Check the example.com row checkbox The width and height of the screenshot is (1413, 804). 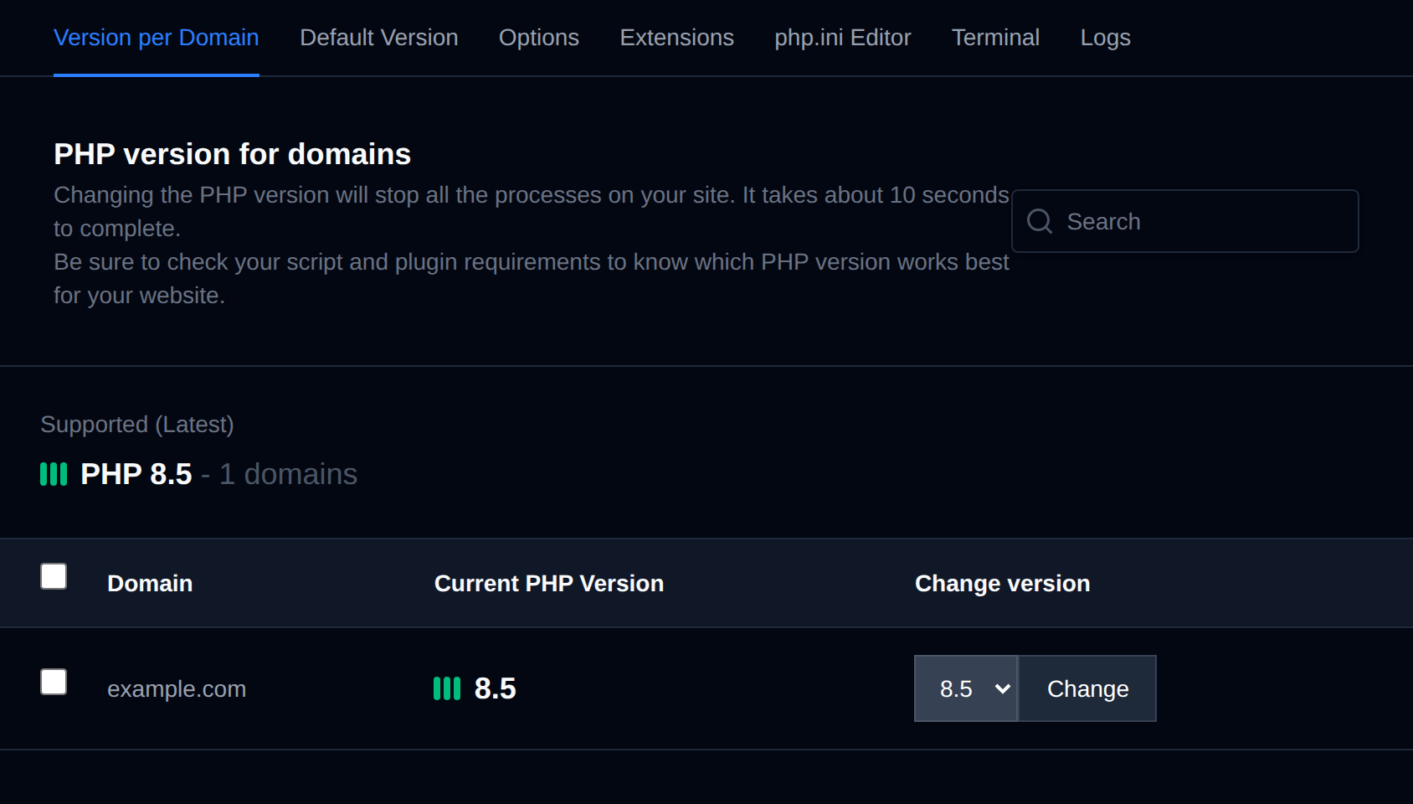pos(54,682)
